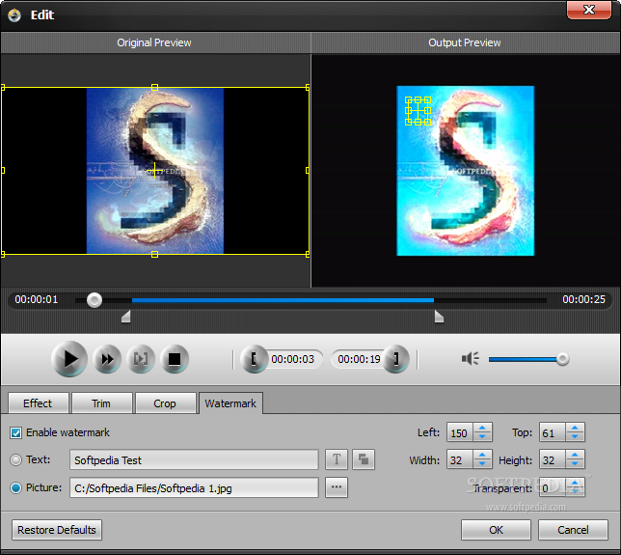
Task: Click the right-middle crop handle in Original Preview
Action: coord(308,171)
